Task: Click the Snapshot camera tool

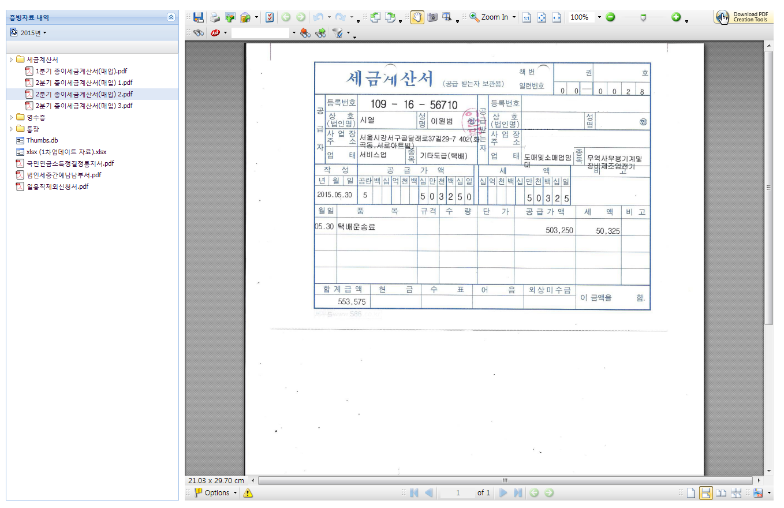Action: (x=432, y=17)
